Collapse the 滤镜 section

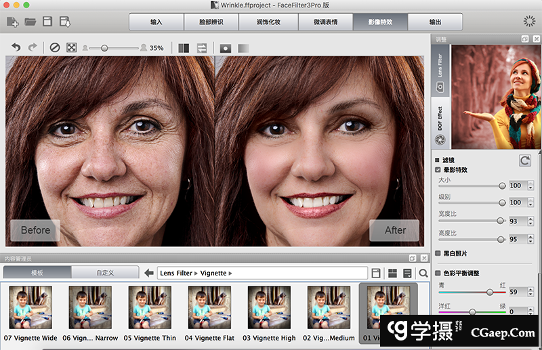click(x=437, y=160)
